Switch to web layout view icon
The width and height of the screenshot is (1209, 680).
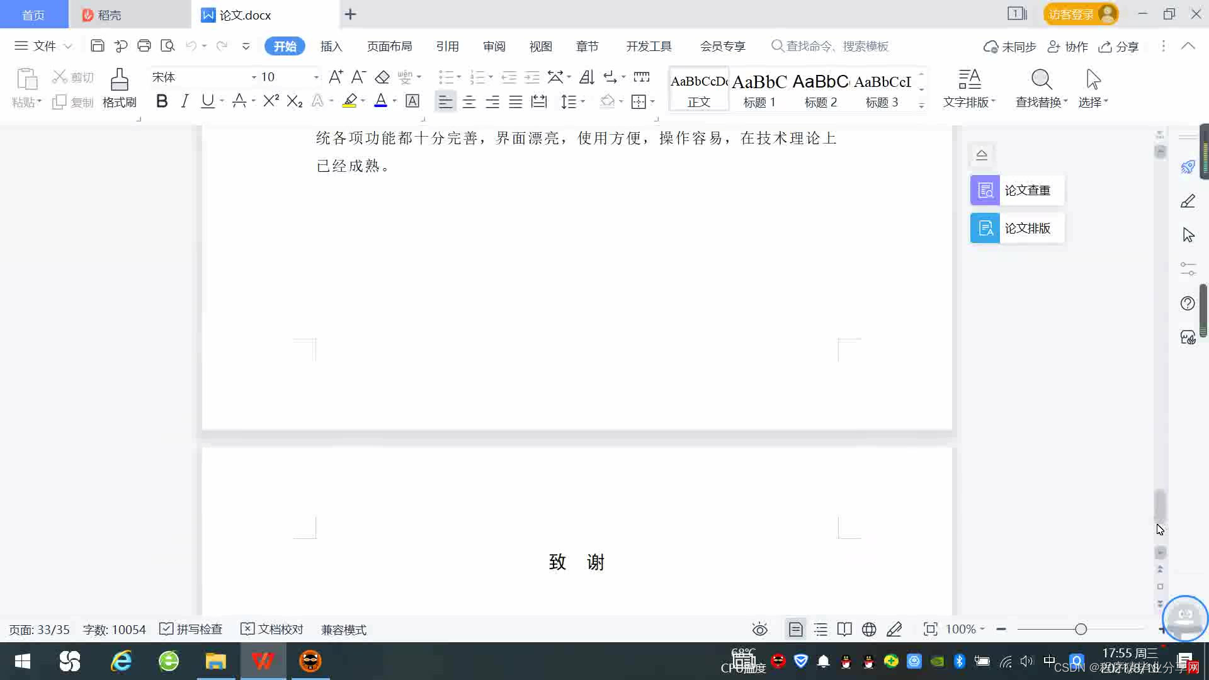pyautogui.click(x=869, y=629)
